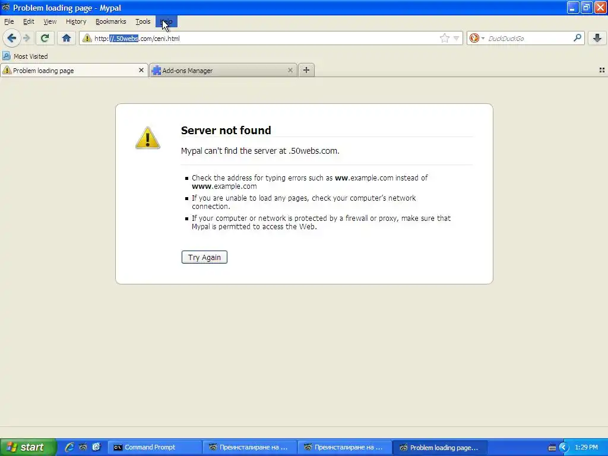The width and height of the screenshot is (608, 456).
Task: Launch Mypal raccoon icon in quick launch
Action: [x=83, y=447]
